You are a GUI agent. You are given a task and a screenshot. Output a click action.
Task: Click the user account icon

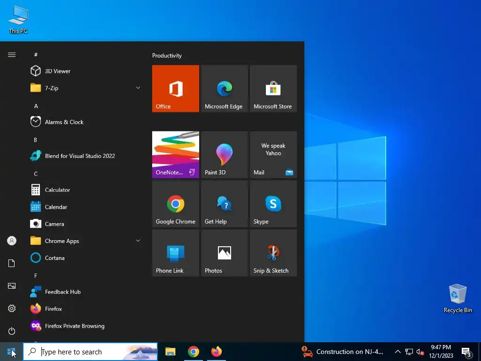click(12, 241)
